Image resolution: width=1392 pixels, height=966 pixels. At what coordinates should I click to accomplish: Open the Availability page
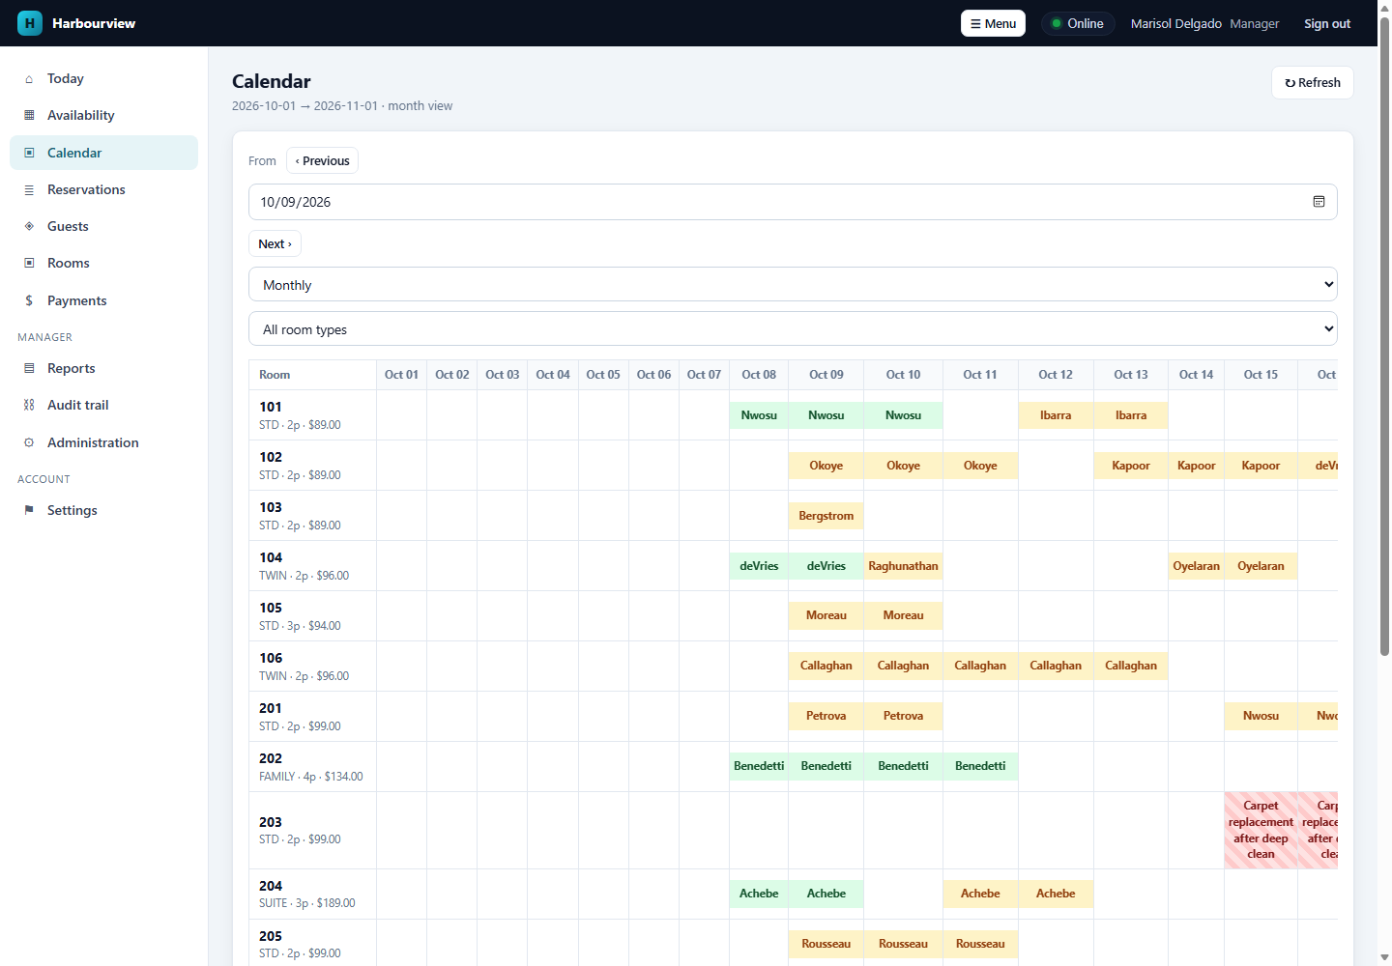pos(103,116)
